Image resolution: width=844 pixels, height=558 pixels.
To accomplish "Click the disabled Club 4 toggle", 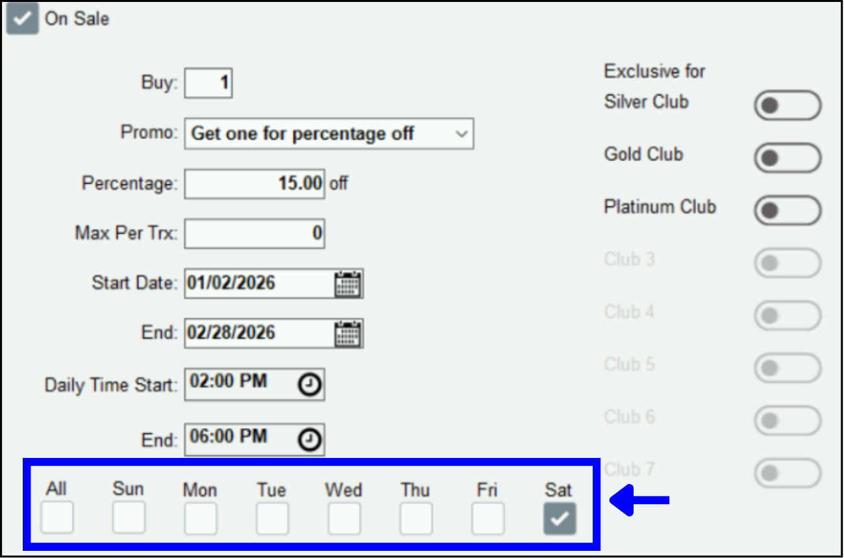I will tap(788, 316).
